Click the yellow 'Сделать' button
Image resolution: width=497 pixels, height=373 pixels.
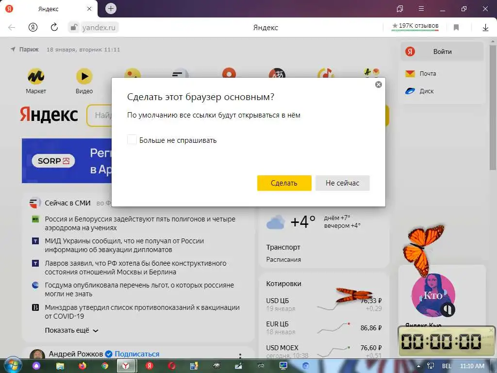pyautogui.click(x=284, y=183)
